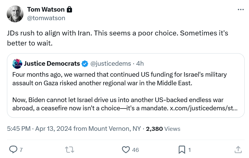The height and width of the screenshot is (158, 249).
Task: Click the reply speech bubble icon
Action: tap(13, 149)
